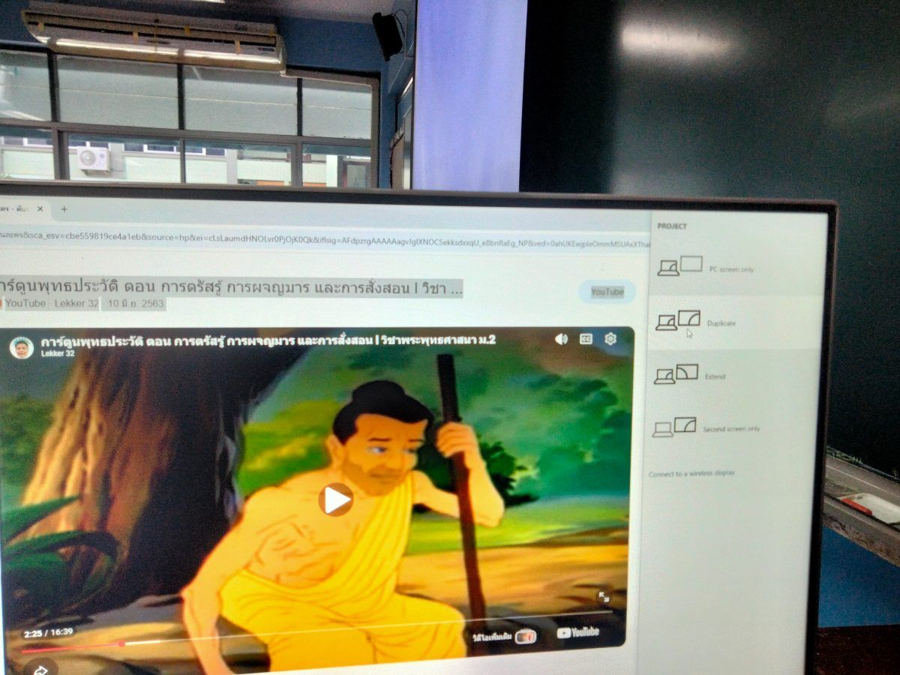Image resolution: width=900 pixels, height=675 pixels.
Task: Click the Lekker 32 channel name in the player
Action: (57, 353)
